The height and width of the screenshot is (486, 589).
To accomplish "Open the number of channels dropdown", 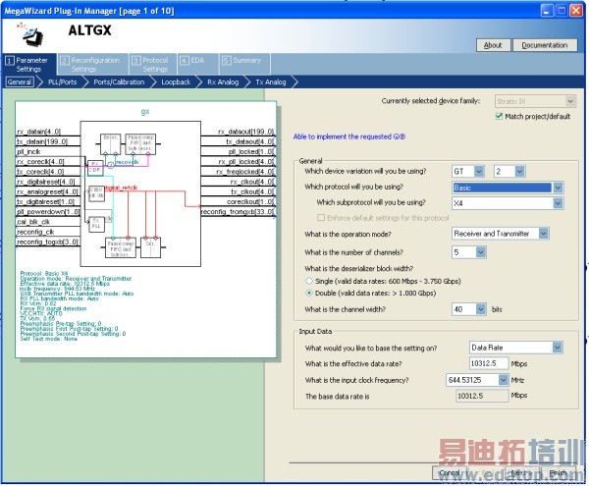I will pos(469,252).
